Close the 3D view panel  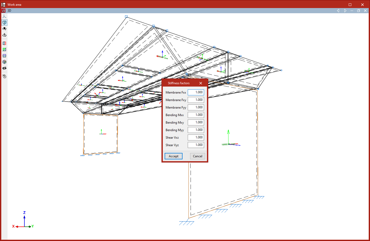coord(365,11)
